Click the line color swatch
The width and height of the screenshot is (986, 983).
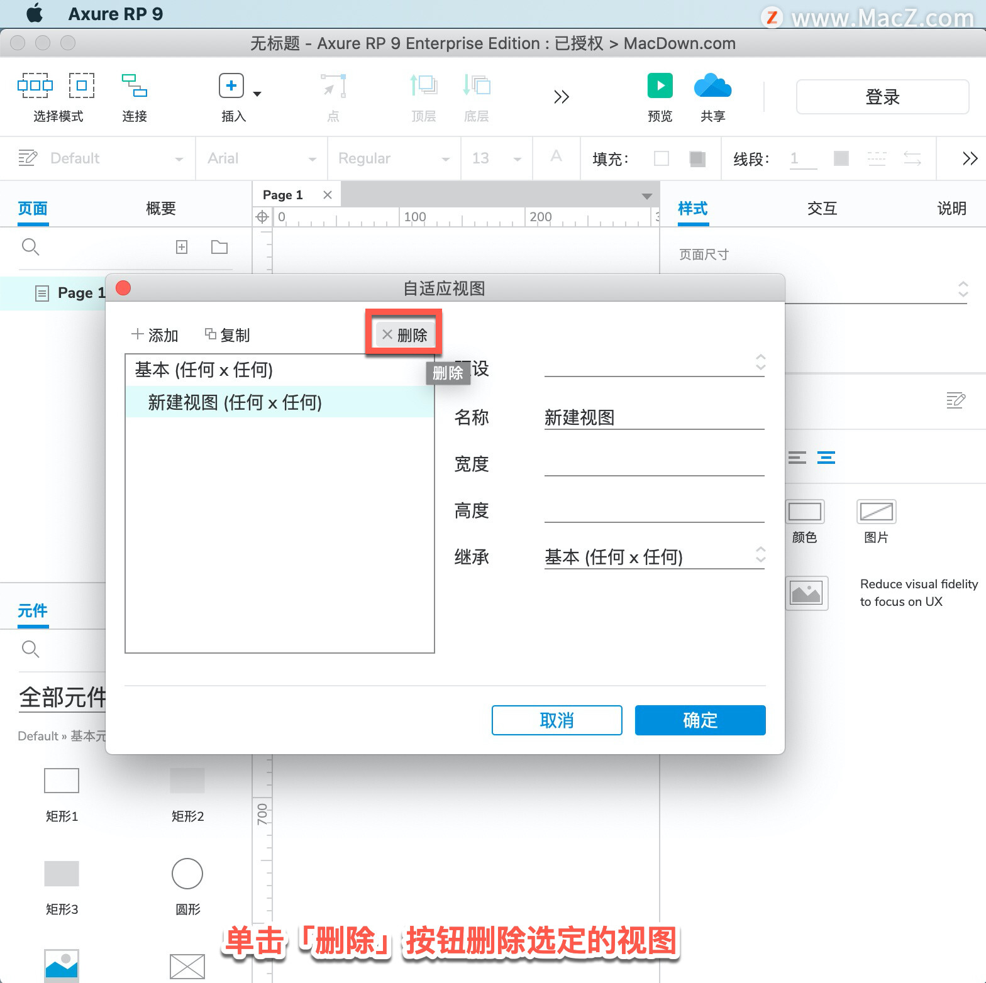click(x=841, y=158)
